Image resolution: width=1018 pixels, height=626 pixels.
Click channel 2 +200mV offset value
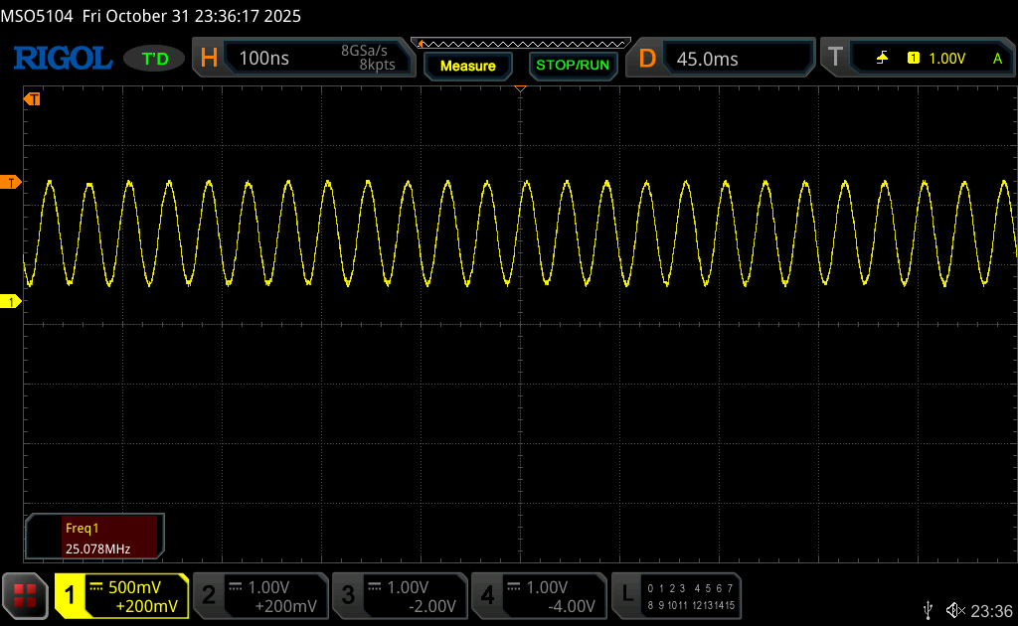click(285, 606)
